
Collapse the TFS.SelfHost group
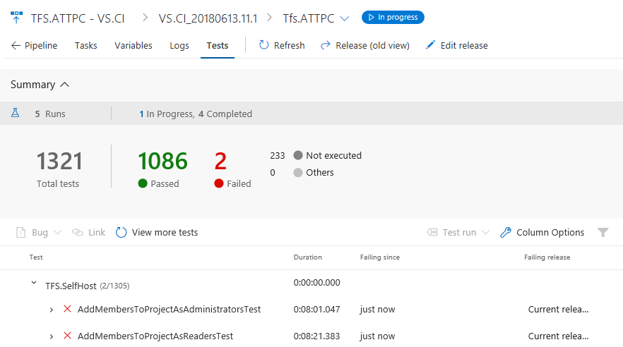[x=34, y=283]
